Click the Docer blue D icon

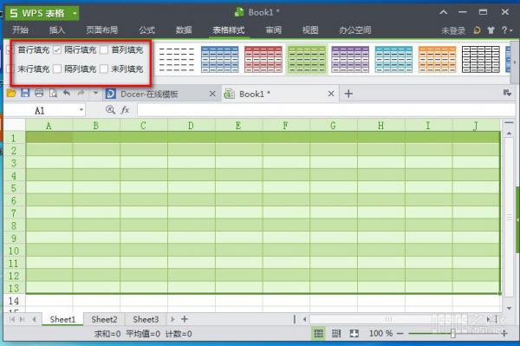(x=110, y=94)
